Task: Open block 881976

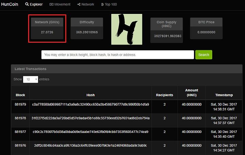Action: 20,145
